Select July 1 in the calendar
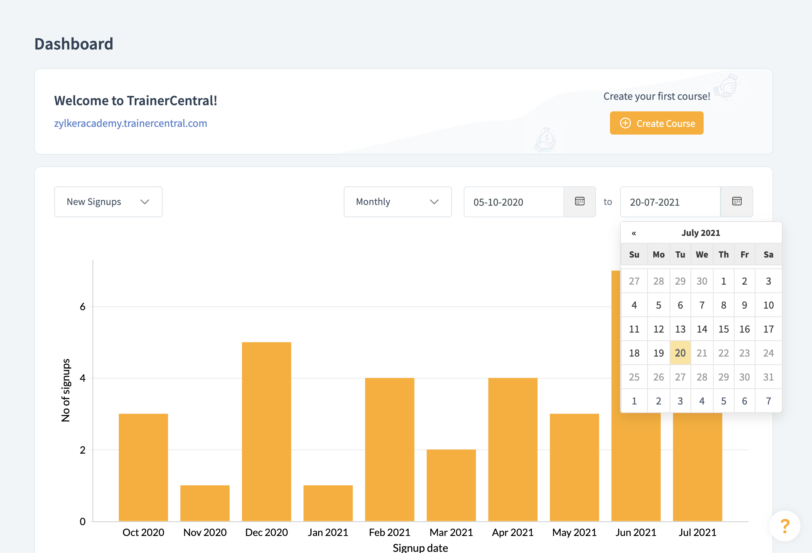The height and width of the screenshot is (553, 812). click(723, 281)
